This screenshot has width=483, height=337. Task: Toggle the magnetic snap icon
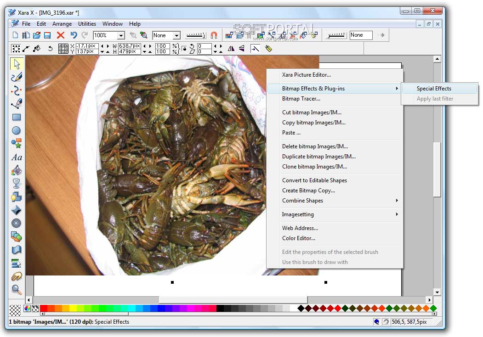point(214,35)
